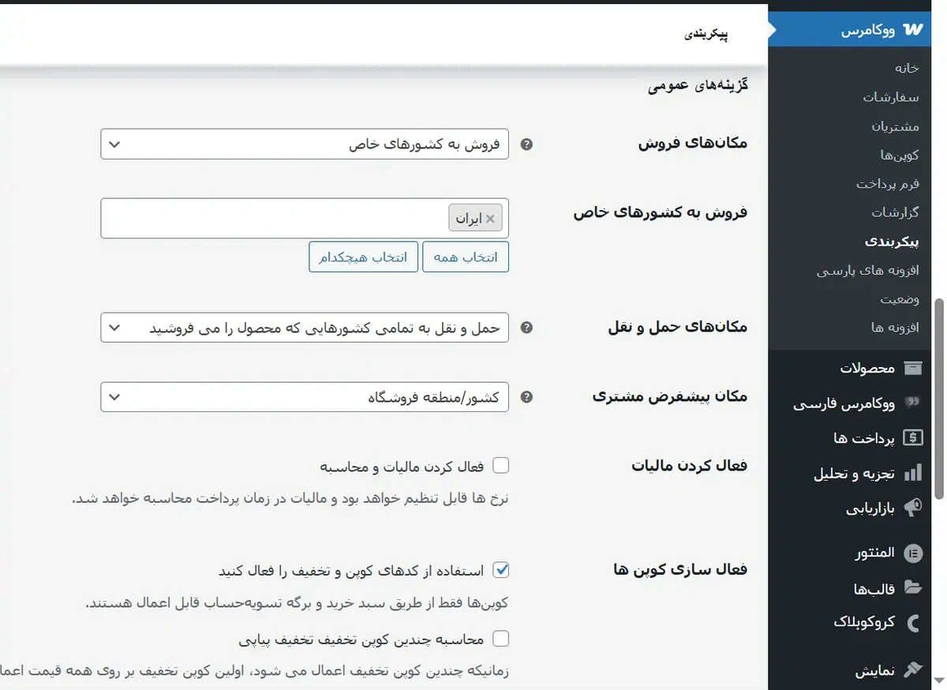
Task: Click the Crocoblock (کروکوبلاک) icon
Action: (913, 622)
